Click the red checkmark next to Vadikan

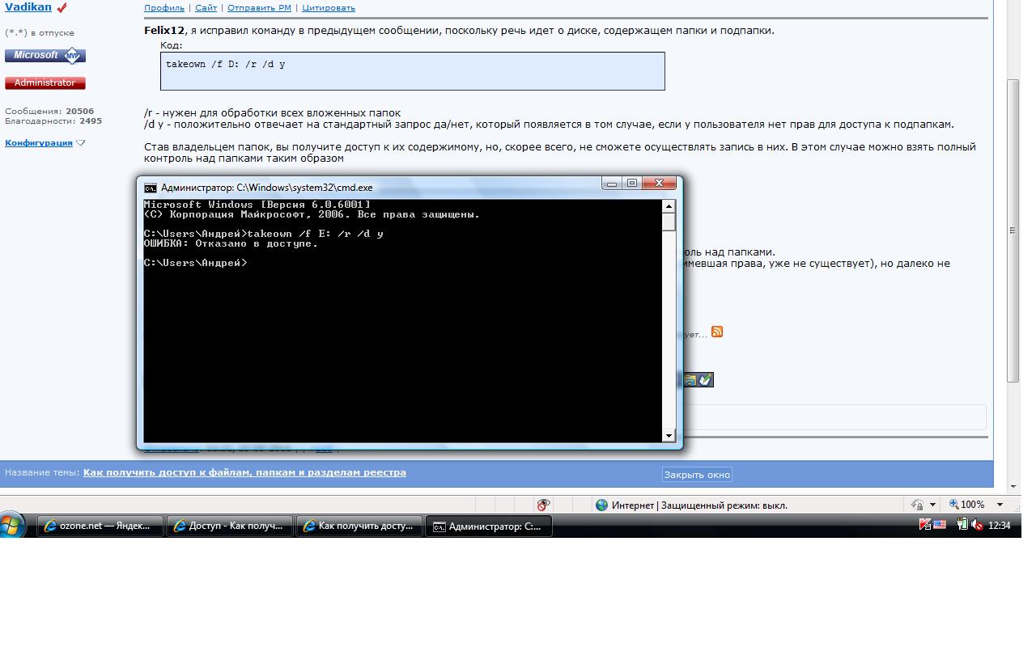[x=62, y=7]
